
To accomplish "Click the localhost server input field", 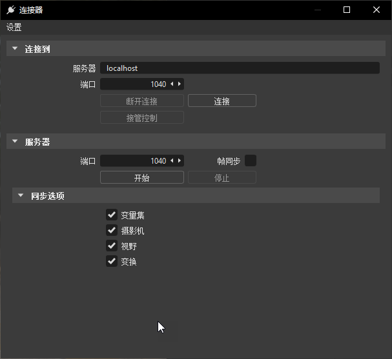I will 240,68.
